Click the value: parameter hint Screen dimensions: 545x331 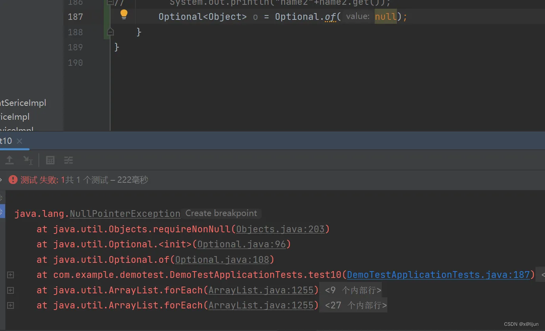pyautogui.click(x=357, y=17)
